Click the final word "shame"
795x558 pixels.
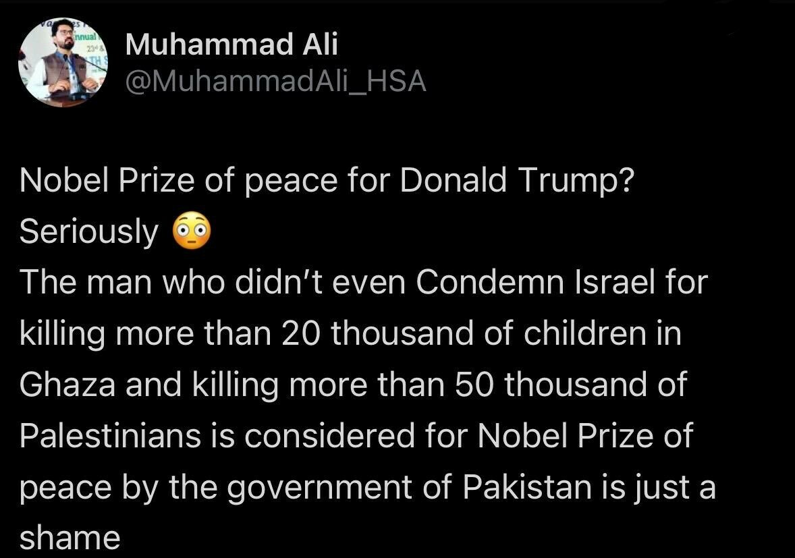[x=70, y=538]
